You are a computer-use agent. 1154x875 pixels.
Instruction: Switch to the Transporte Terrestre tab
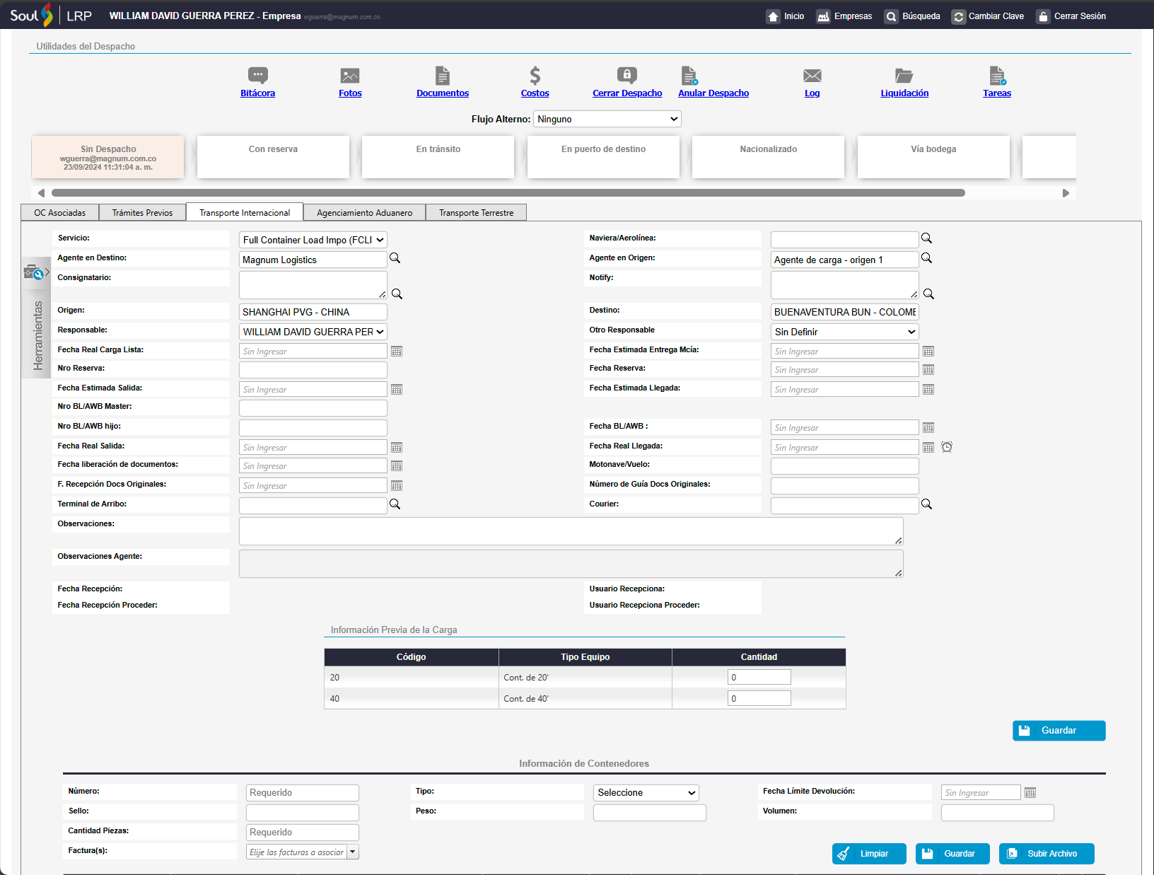tap(476, 213)
